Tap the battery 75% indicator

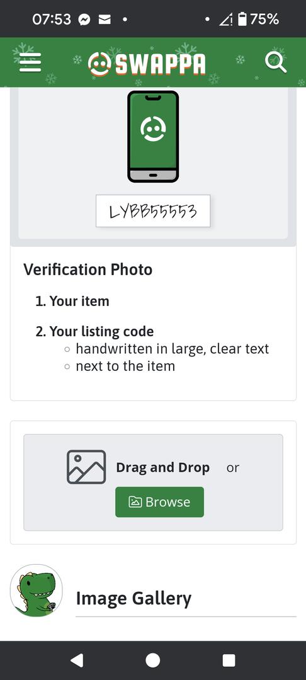coord(258,19)
